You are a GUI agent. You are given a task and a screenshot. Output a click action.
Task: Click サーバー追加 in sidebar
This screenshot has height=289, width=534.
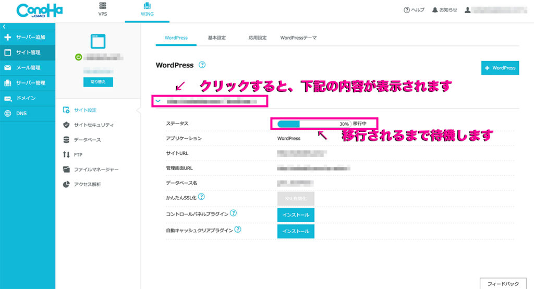tap(28, 37)
